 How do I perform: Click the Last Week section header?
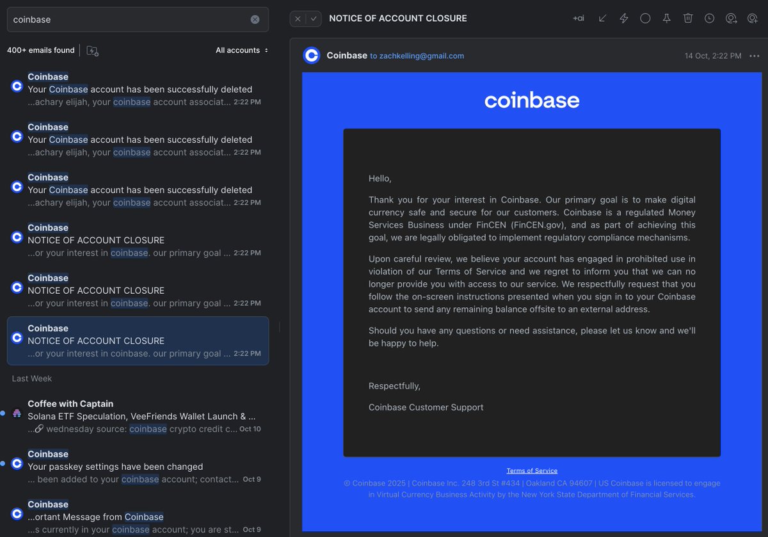32,378
